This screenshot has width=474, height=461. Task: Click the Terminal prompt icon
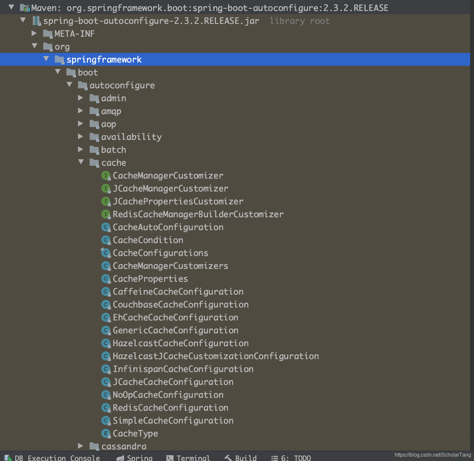tap(170, 458)
